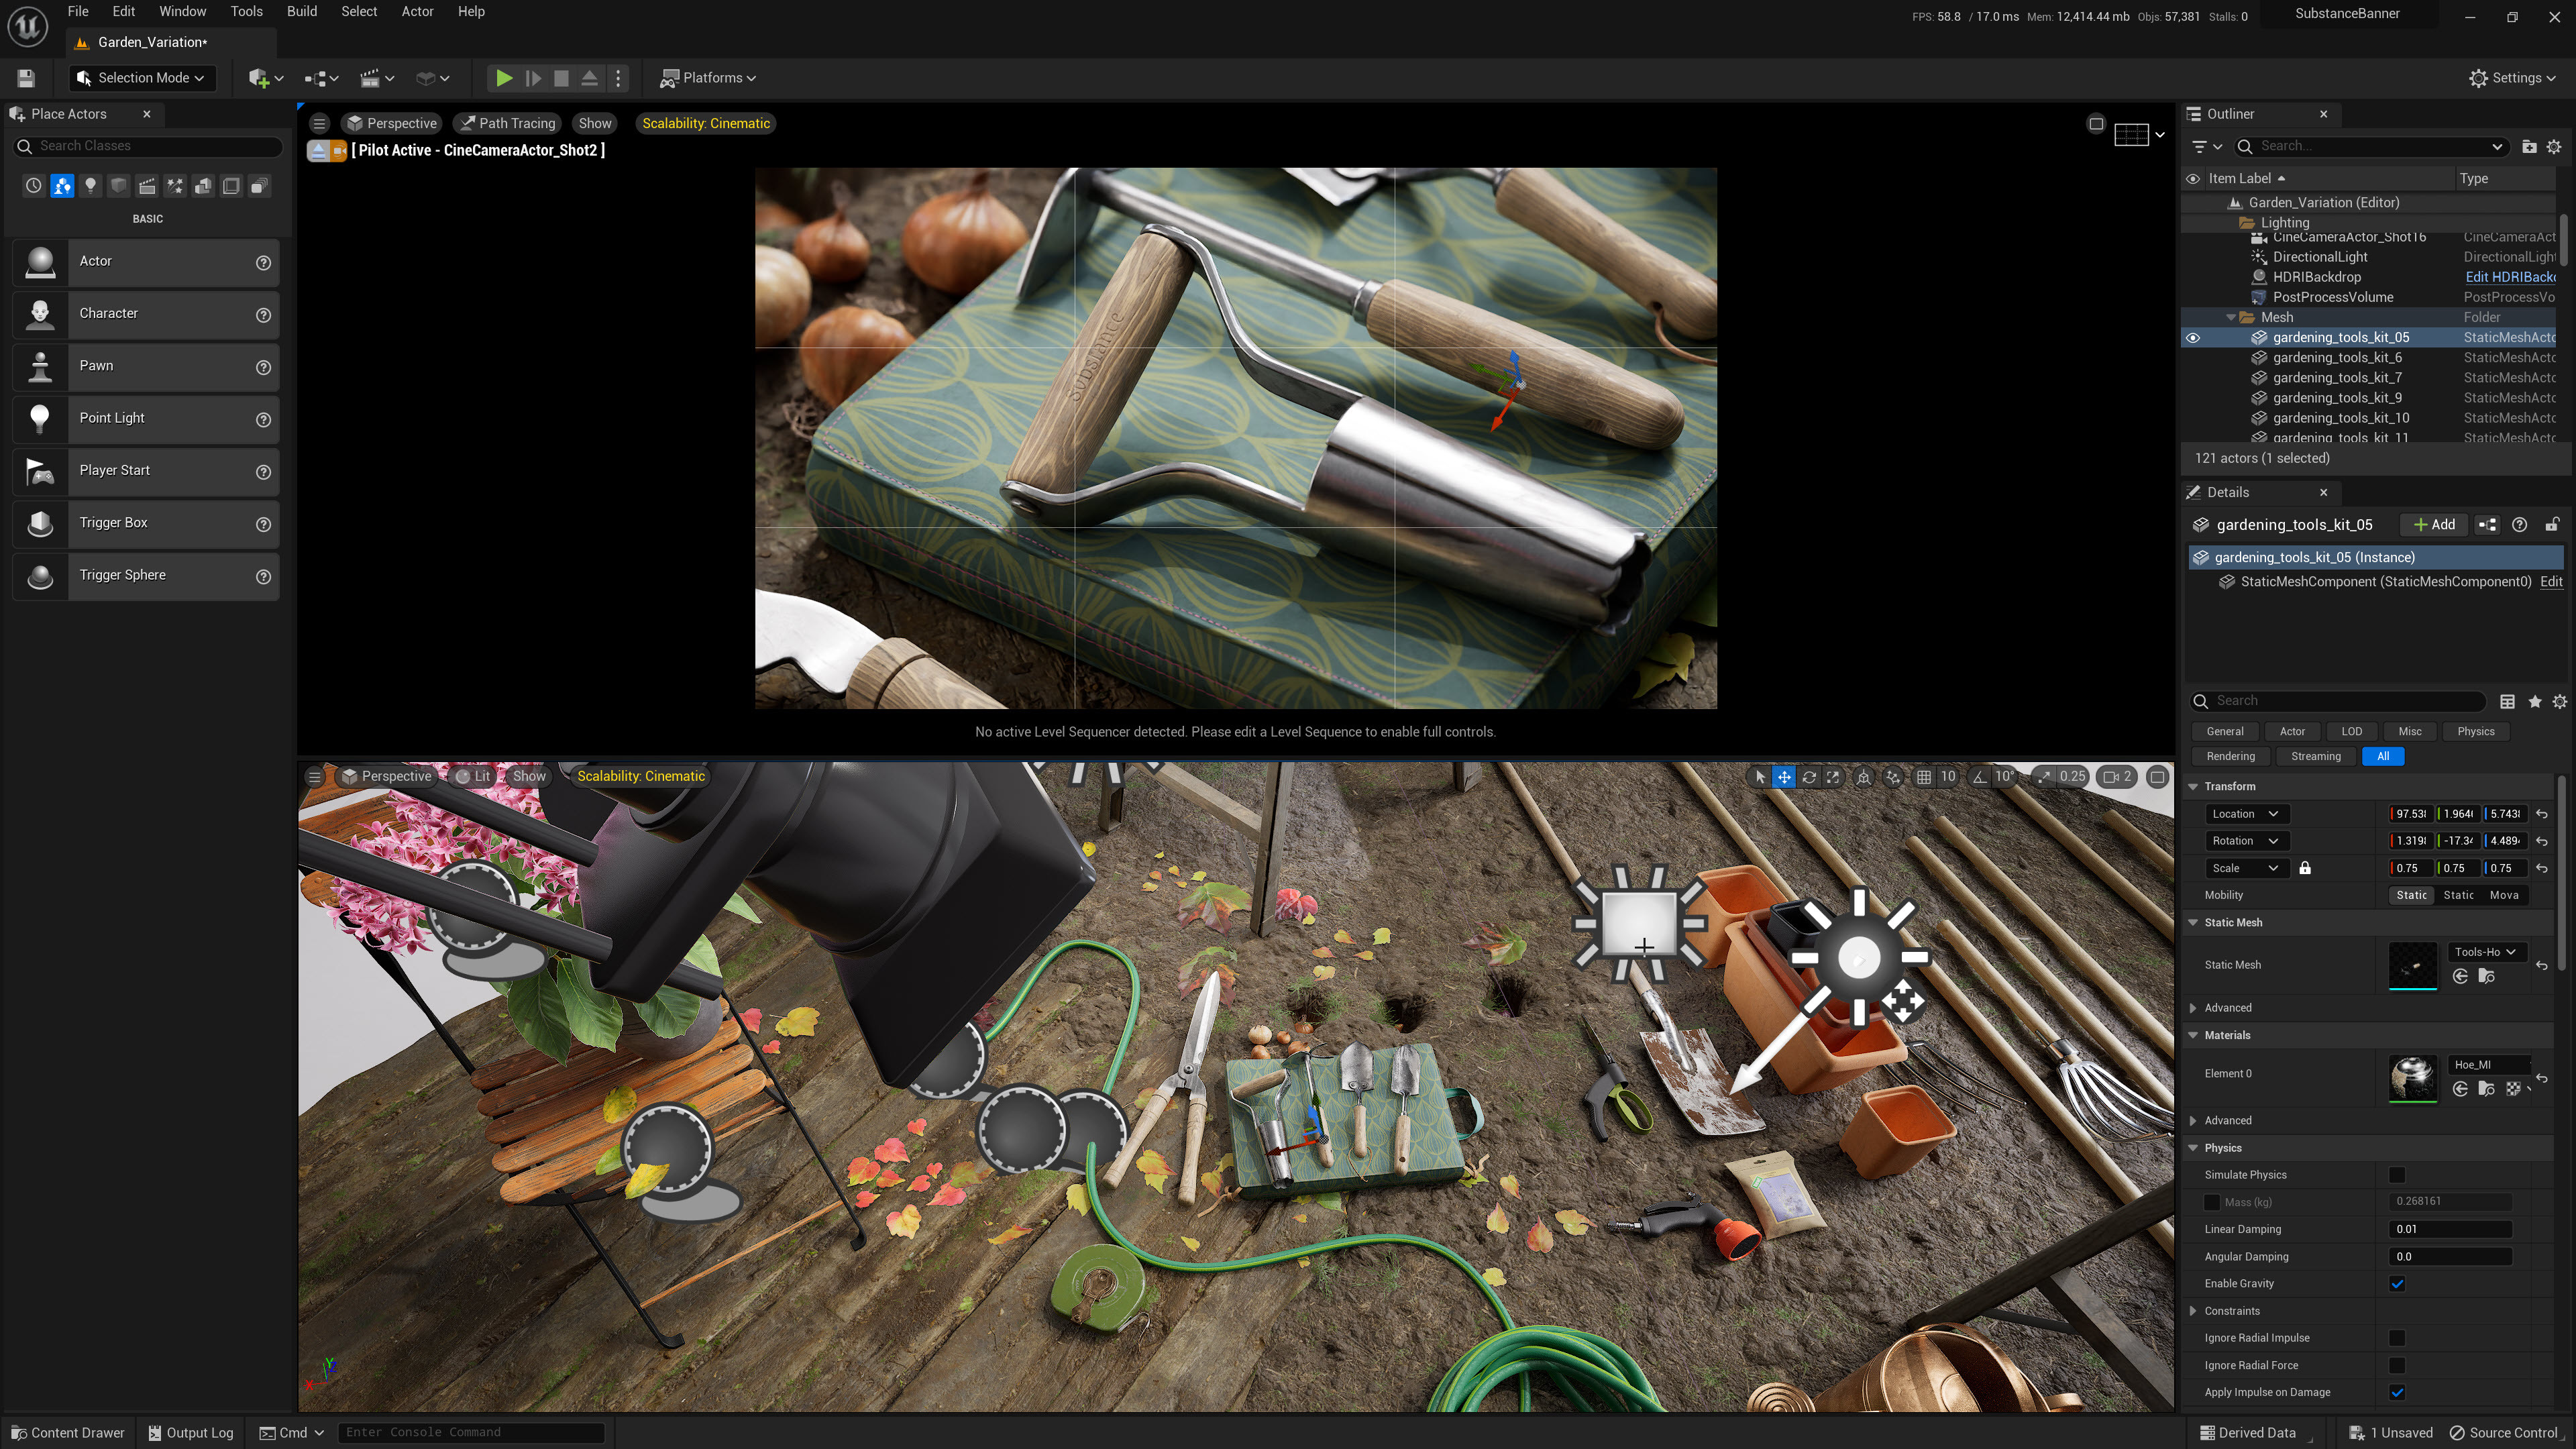The image size is (2576, 1449).
Task: Click the Add component button
Action: click(x=2434, y=525)
